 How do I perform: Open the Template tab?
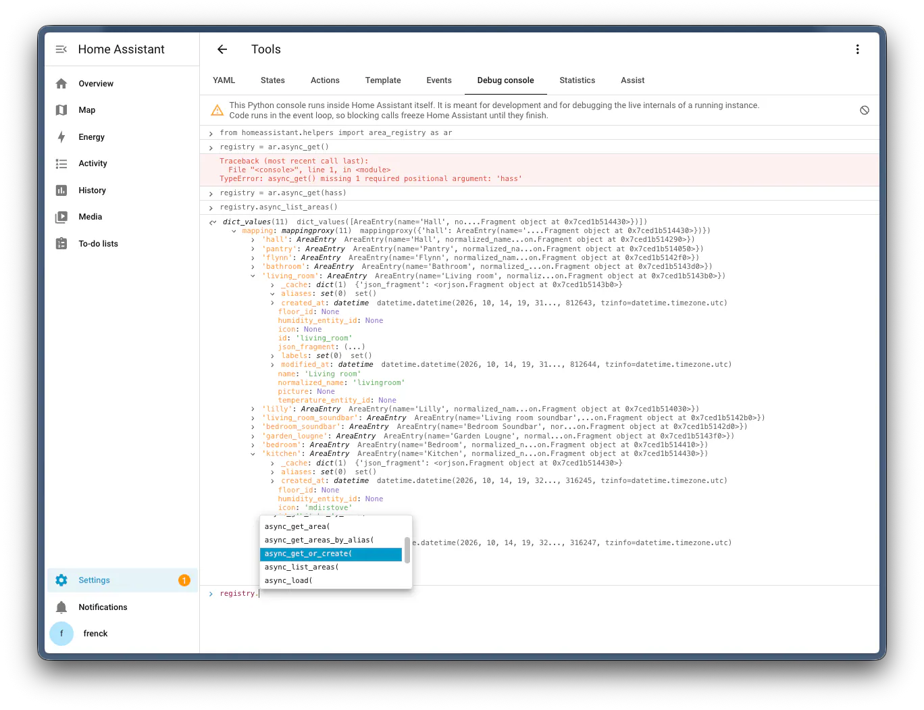tap(383, 80)
